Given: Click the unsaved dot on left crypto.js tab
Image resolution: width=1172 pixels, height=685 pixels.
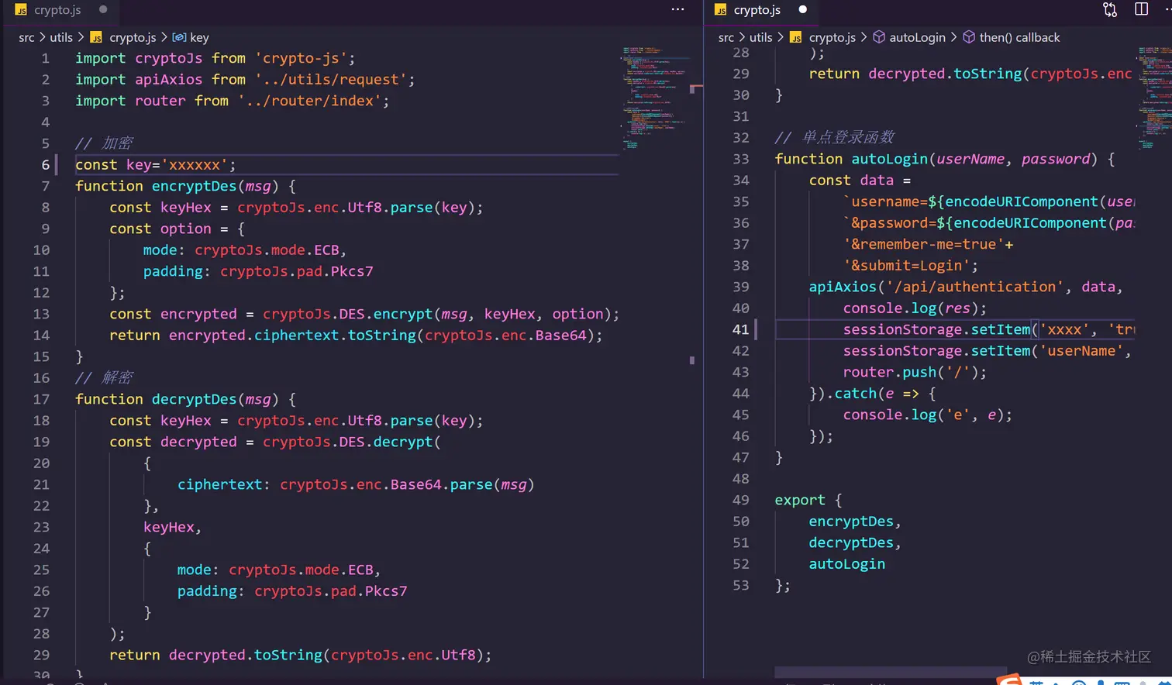Looking at the screenshot, I should (103, 10).
